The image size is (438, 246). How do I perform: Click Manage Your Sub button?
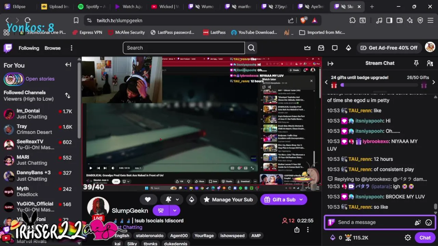pos(228,200)
